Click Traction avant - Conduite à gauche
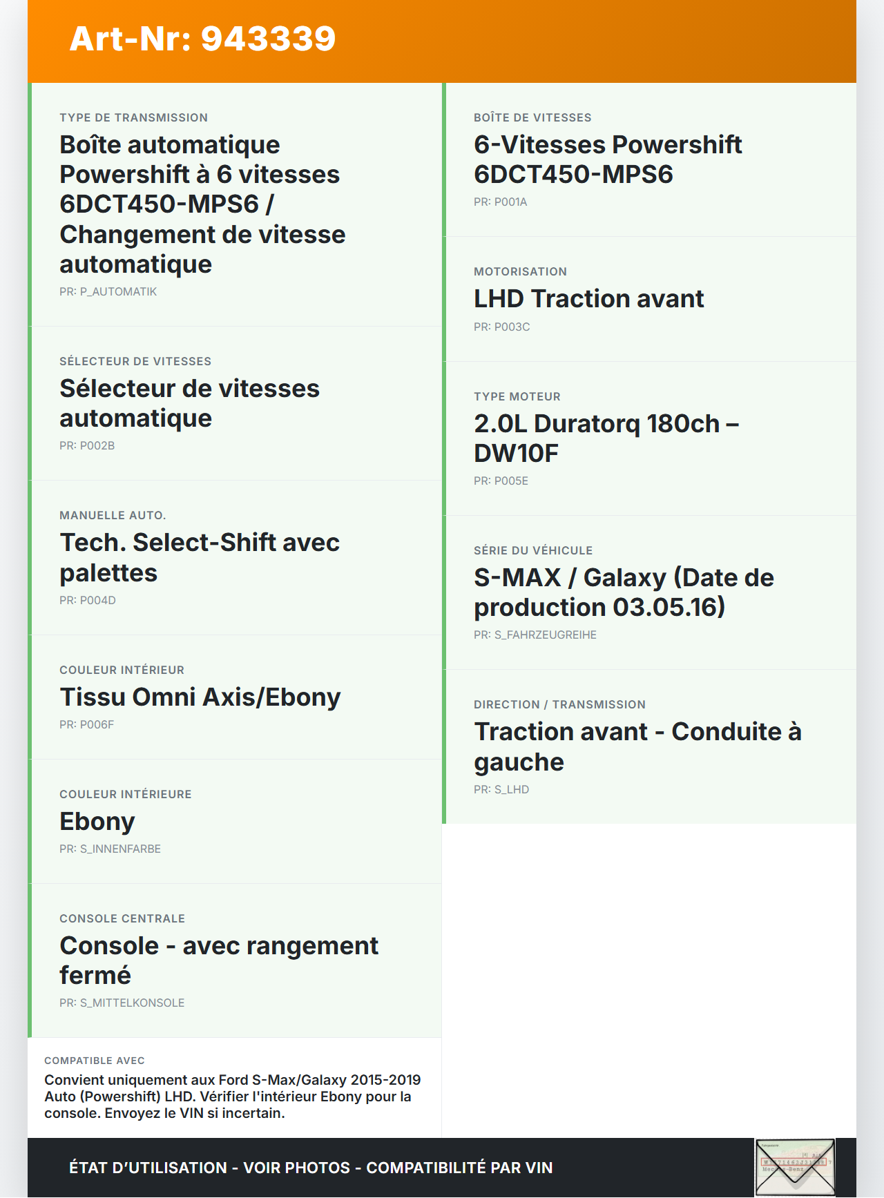This screenshot has width=884, height=1198. 637,746
